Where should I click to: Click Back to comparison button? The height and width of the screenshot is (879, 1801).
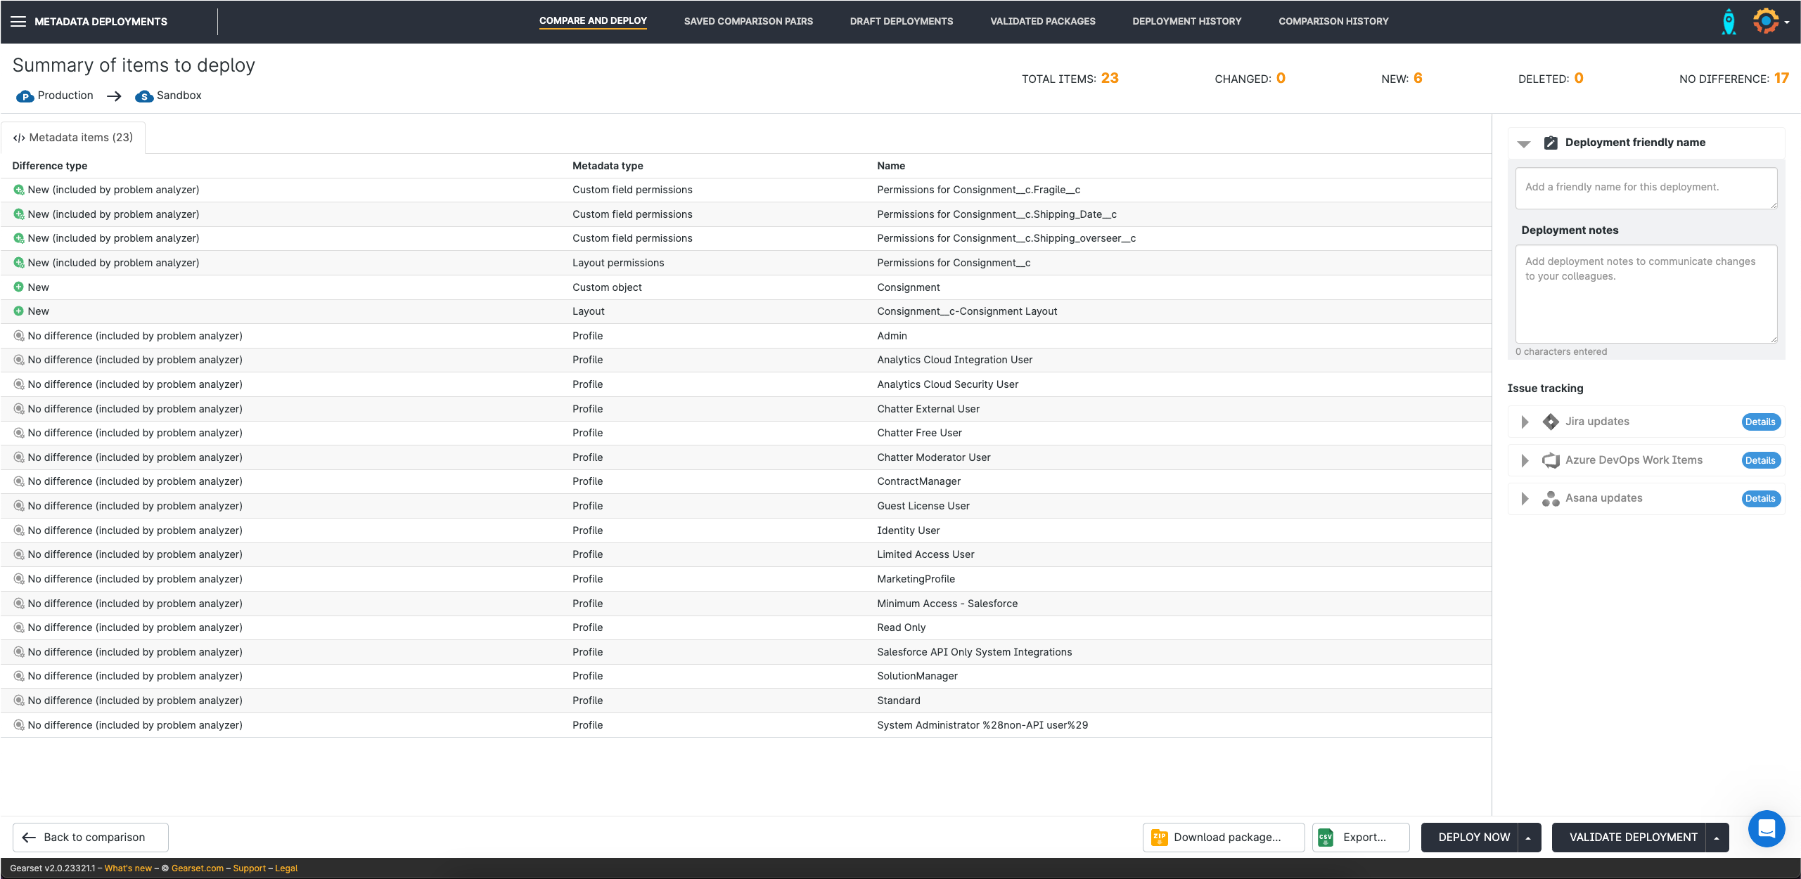[90, 838]
